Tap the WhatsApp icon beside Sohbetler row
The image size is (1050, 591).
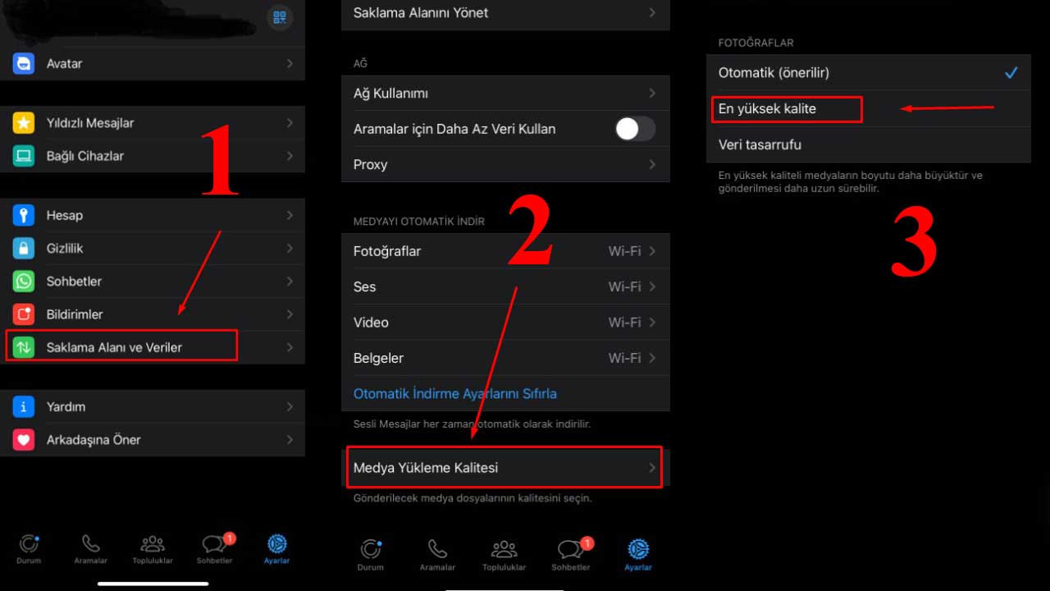(24, 282)
